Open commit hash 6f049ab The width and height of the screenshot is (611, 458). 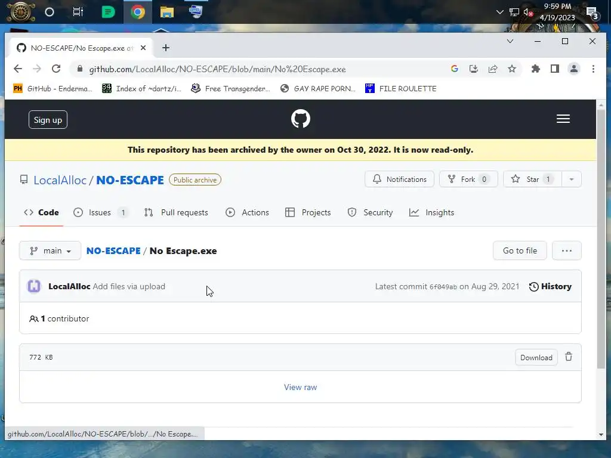443,287
